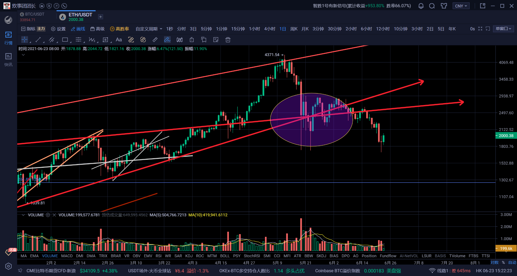Click the dashed-frame ruler measure icon
The image size is (517, 276).
pos(131,40)
